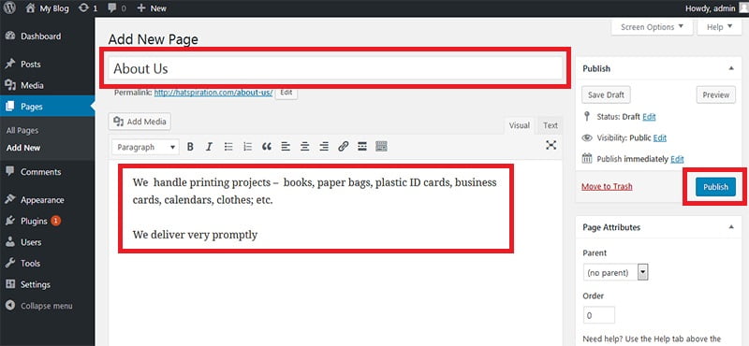Enter distraction-free writing mode
The height and width of the screenshot is (346, 749).
551,145
